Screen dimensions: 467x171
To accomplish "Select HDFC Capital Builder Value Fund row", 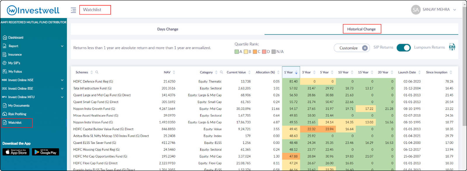I will click(x=264, y=129).
